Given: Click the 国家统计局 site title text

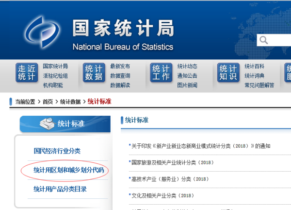Looking at the screenshot, I should tap(123, 28).
